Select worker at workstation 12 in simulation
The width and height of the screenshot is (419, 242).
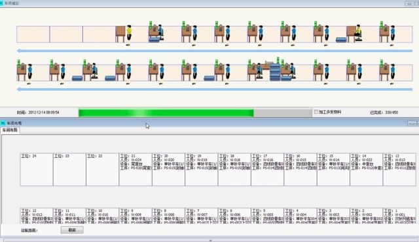click(29, 74)
